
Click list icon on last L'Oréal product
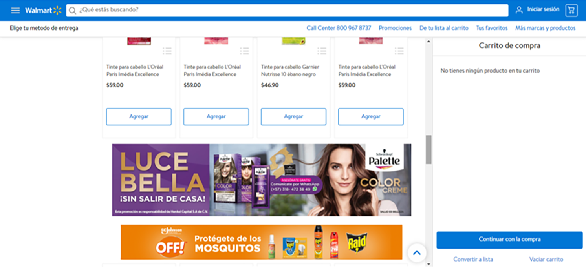[x=399, y=51]
